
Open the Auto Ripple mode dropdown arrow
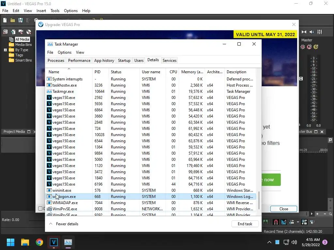point(298,222)
